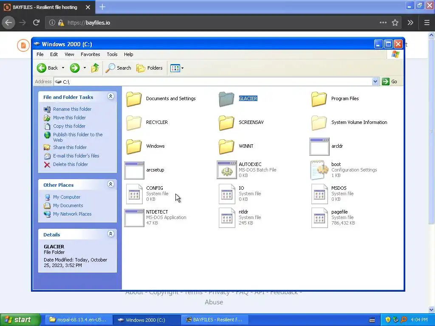Select the IO system file icon
Viewport: 435px width, 326px height.
(227, 194)
